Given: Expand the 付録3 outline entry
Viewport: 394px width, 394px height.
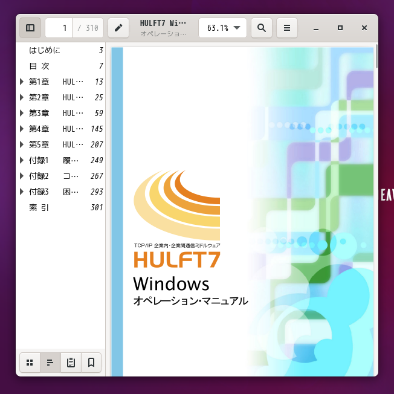Looking at the screenshot, I should click(x=22, y=192).
